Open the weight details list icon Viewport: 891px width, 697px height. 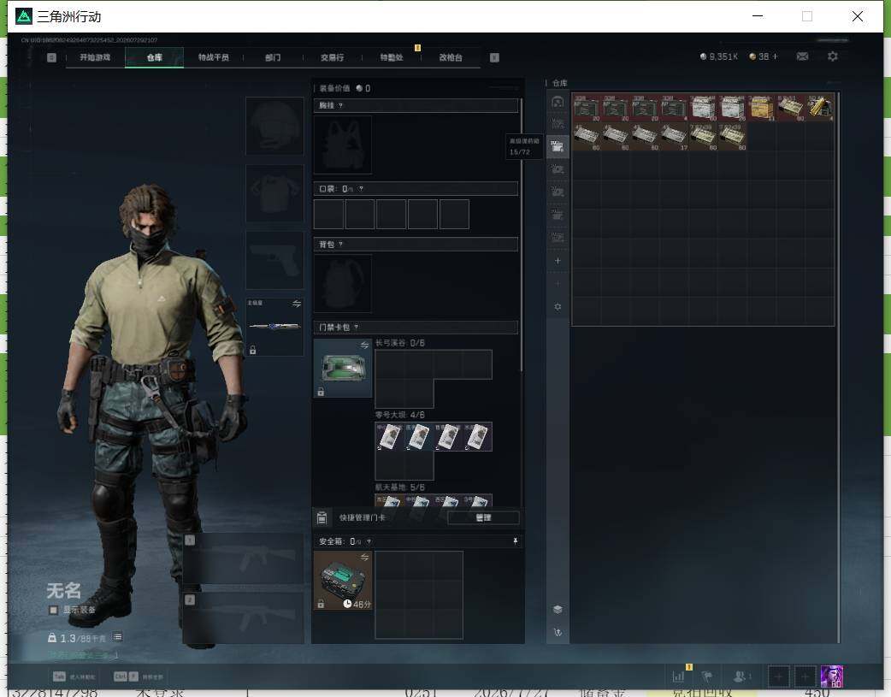117,637
